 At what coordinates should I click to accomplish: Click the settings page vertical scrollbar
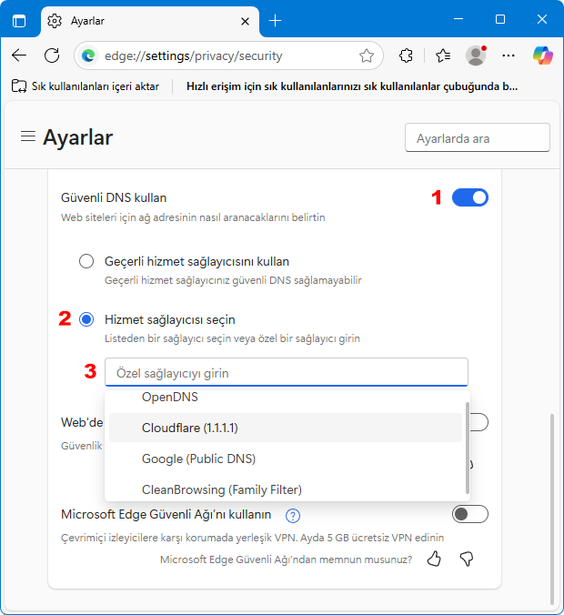click(x=552, y=509)
